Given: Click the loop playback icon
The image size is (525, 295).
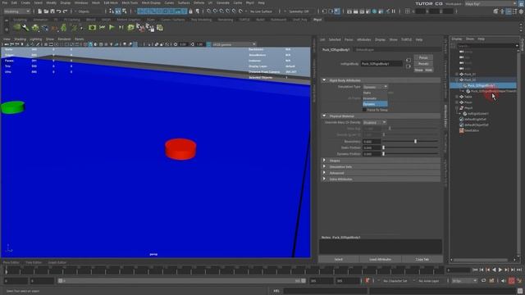Looking at the screenshot, I should point(484,281).
